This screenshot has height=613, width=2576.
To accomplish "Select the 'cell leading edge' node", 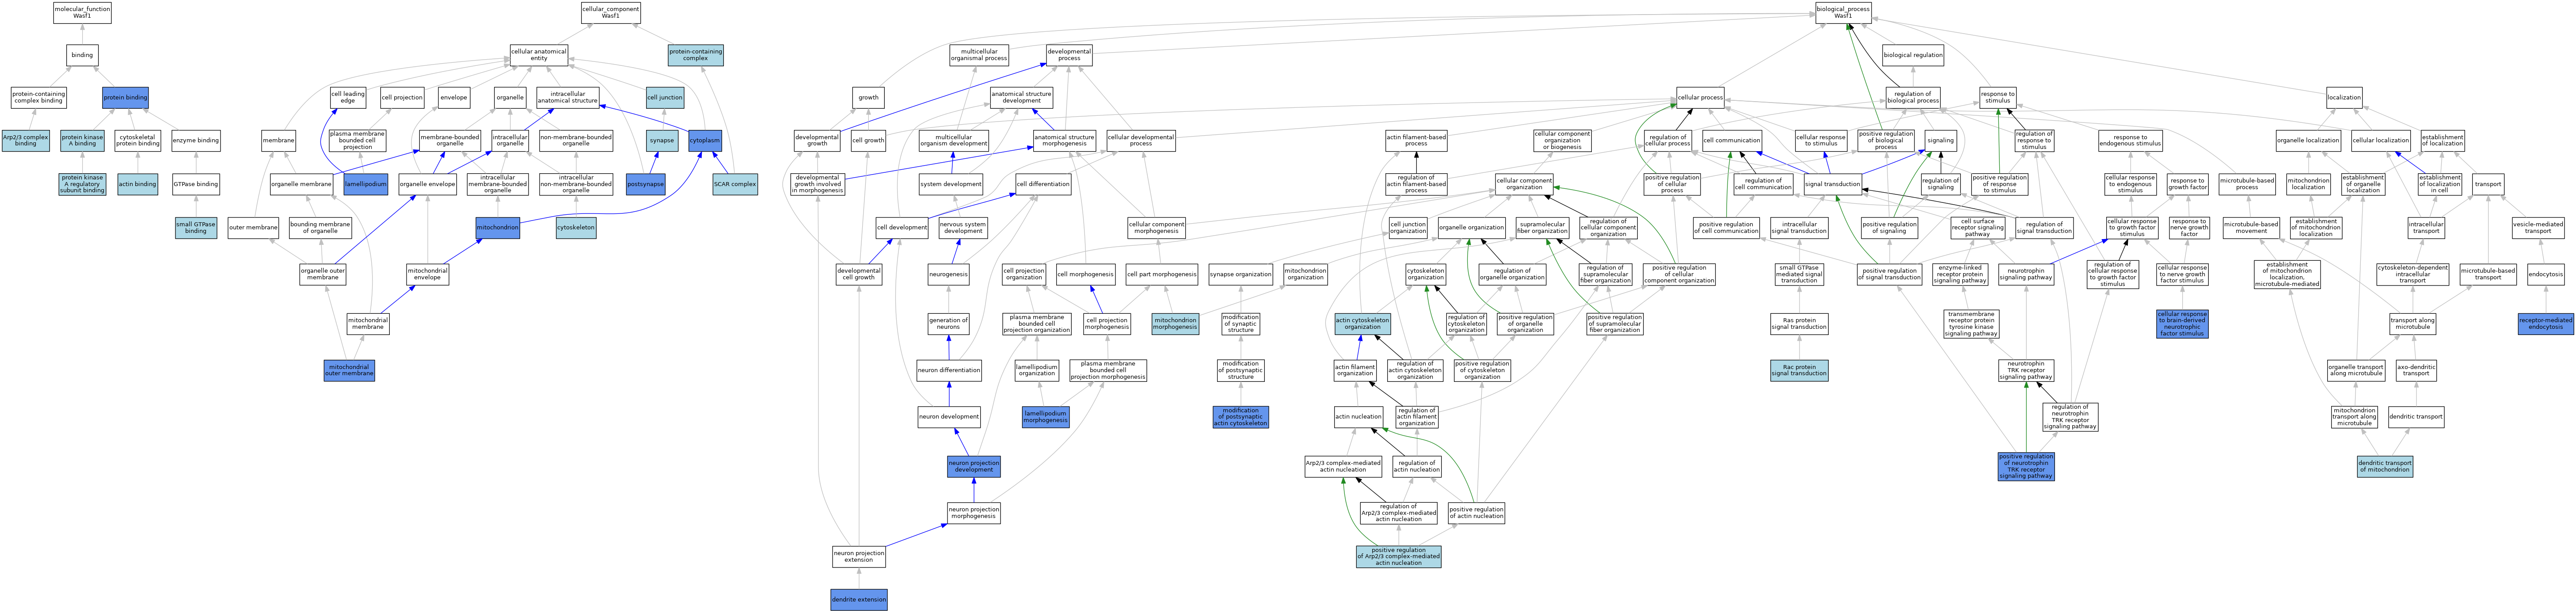I will point(348,98).
